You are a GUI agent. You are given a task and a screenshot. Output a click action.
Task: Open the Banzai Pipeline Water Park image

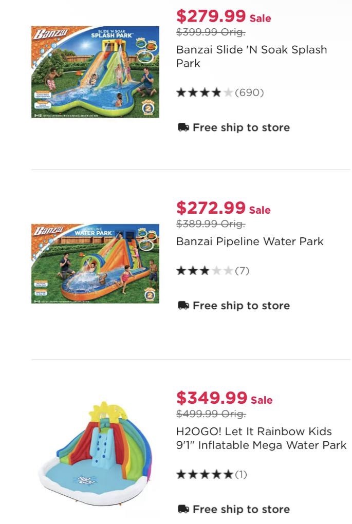coord(95,263)
